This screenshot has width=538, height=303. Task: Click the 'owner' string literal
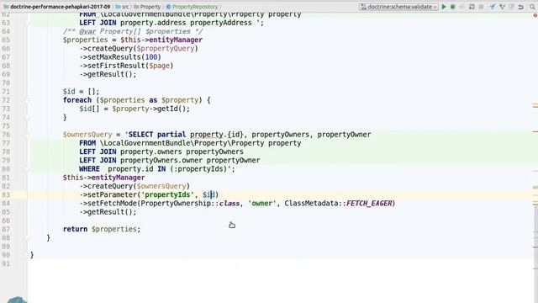261,203
